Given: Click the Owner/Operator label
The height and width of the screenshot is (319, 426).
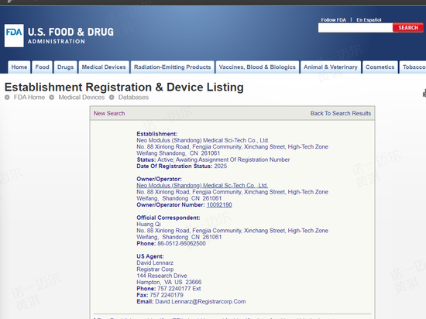Looking at the screenshot, I should [x=159, y=179].
